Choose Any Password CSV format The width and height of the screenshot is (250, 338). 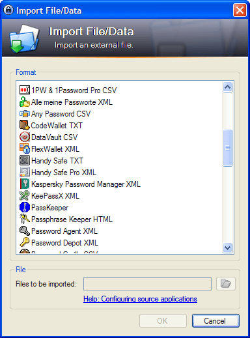click(61, 114)
